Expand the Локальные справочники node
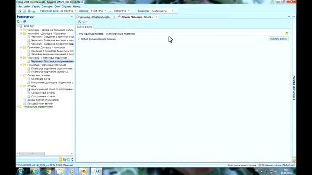The image size is (312, 175). click(x=18, y=107)
